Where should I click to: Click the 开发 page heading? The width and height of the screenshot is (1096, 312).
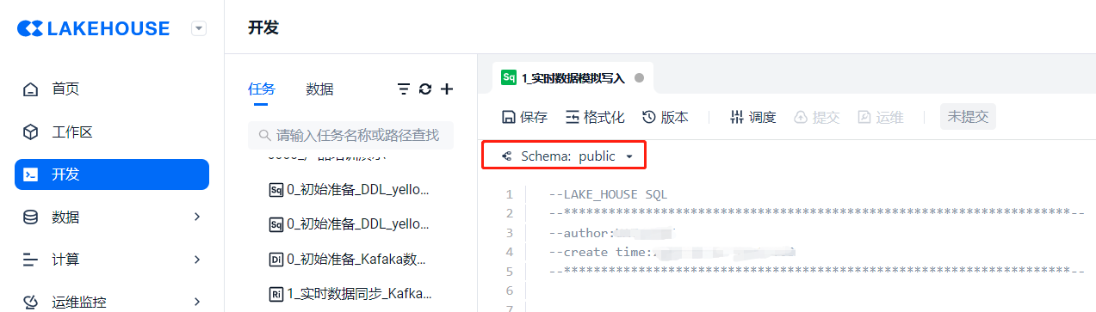tap(263, 28)
